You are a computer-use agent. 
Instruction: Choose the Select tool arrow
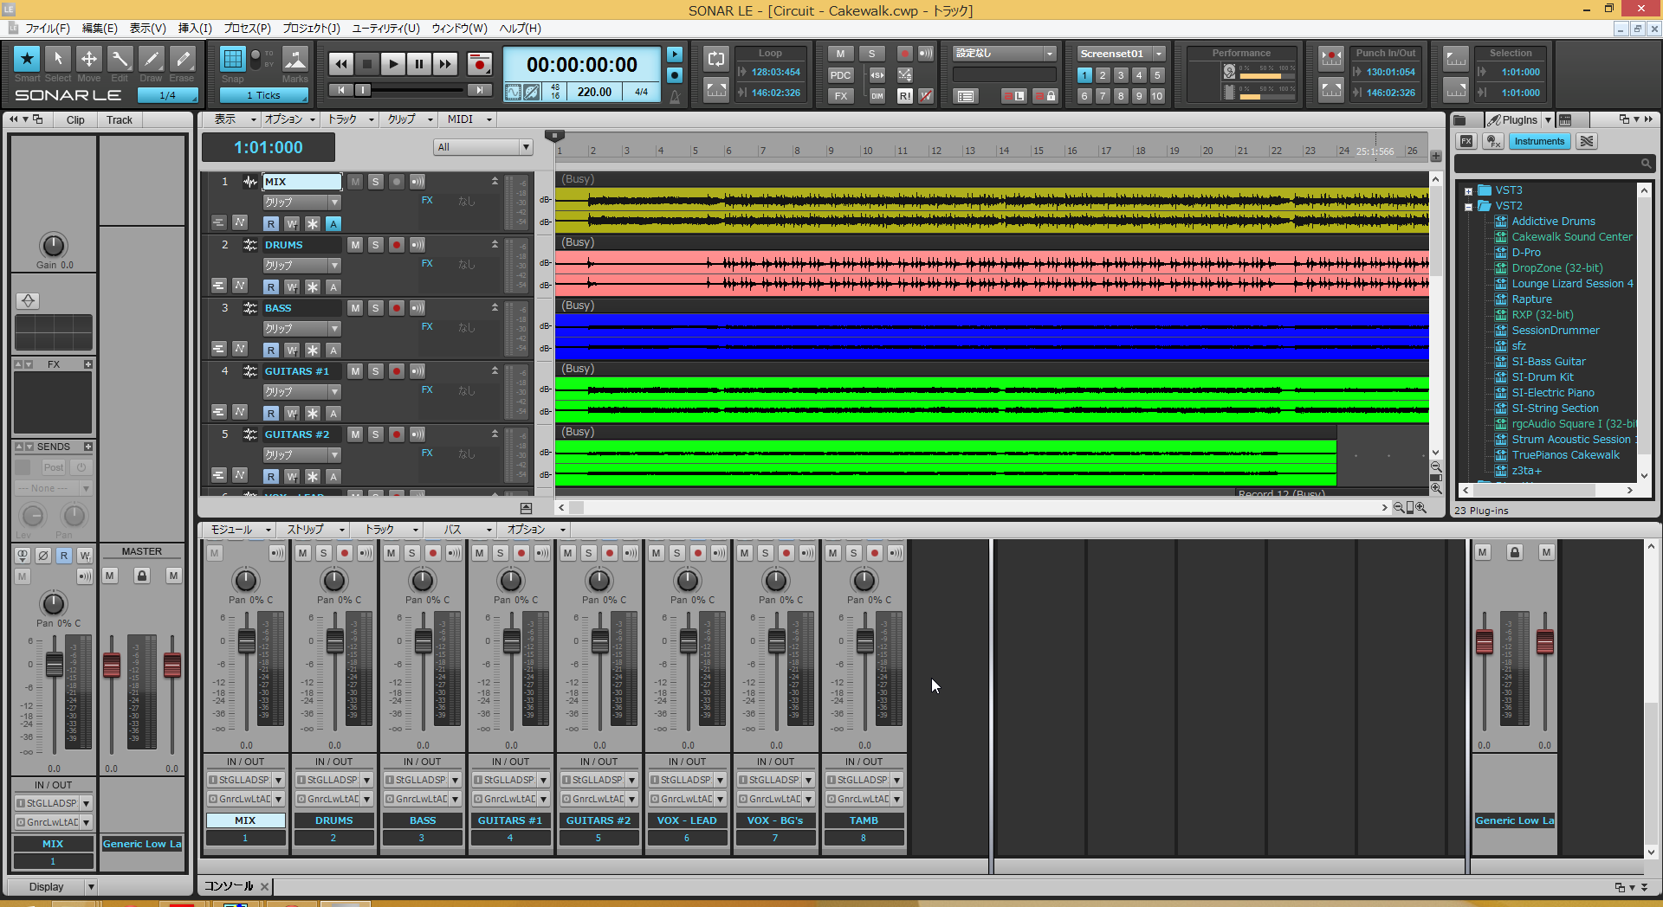58,59
